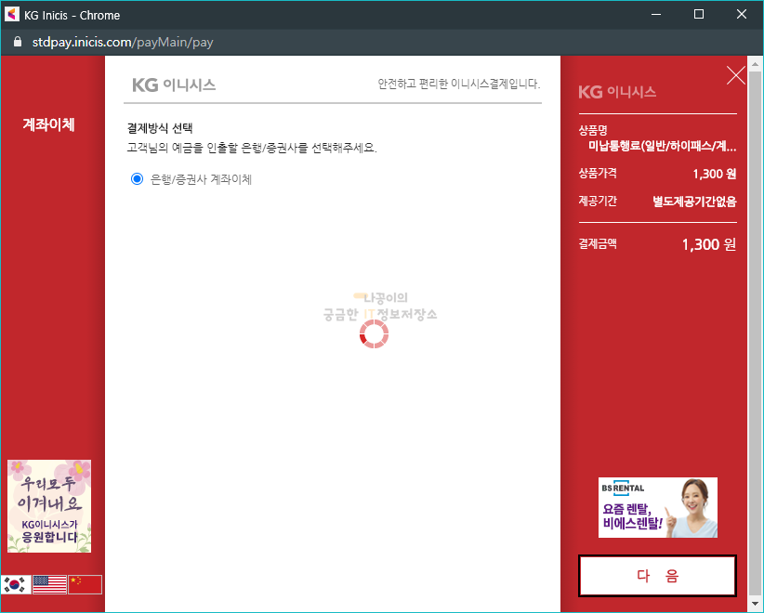Screen dimensions: 764x613
Task: Switch language to Korean flag
Action: tap(16, 584)
